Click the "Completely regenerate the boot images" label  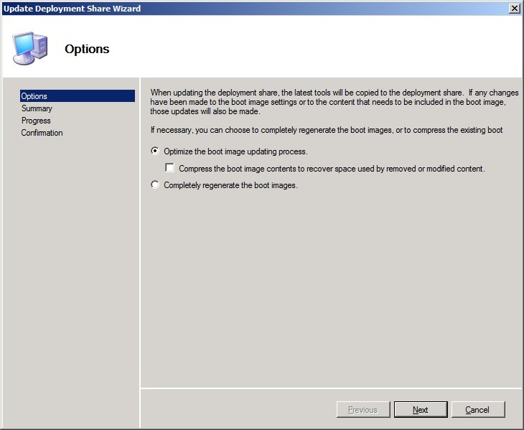coord(230,185)
